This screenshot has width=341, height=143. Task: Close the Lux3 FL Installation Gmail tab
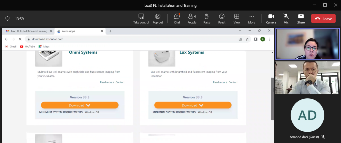pos(51,31)
